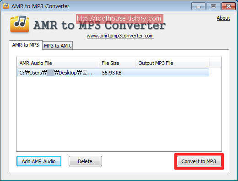This screenshot has height=181, width=238.
Task: Switch to the MP3 to AMR tab
Action: [57, 46]
